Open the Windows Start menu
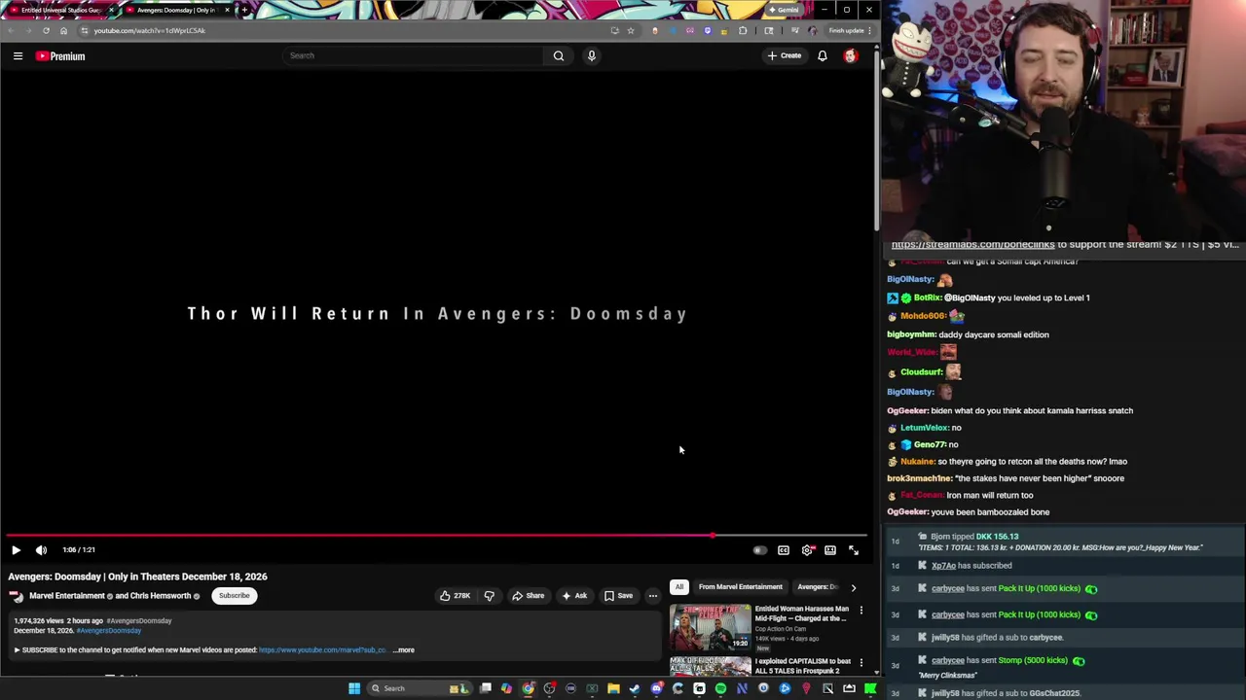This screenshot has height=700, width=1246. [354, 688]
